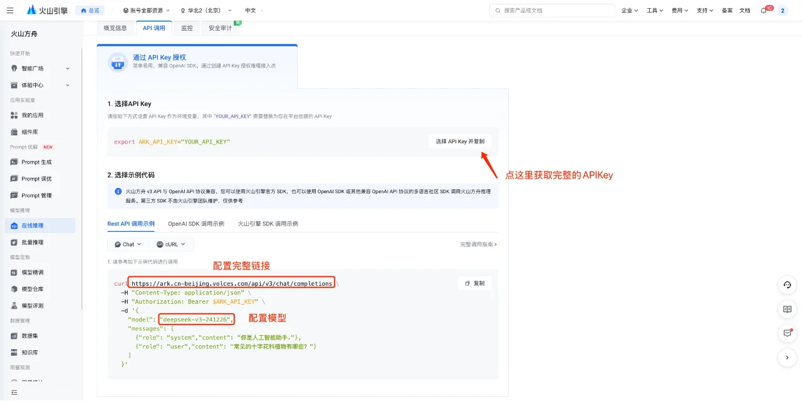Click the Prompt 生成 sidebar icon
The width and height of the screenshot is (802, 401).
[x=14, y=162]
